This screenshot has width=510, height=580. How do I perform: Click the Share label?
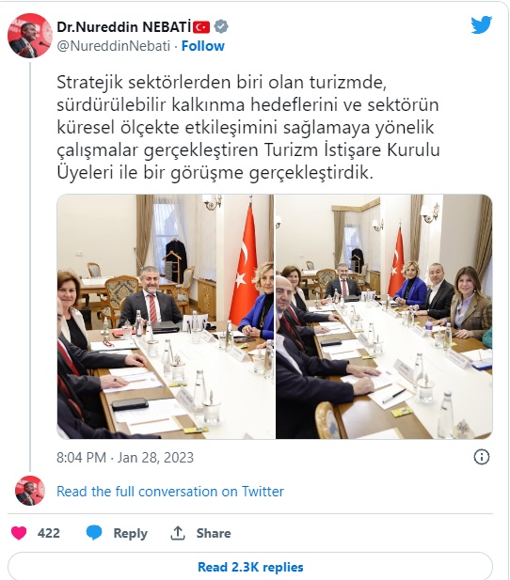(214, 533)
